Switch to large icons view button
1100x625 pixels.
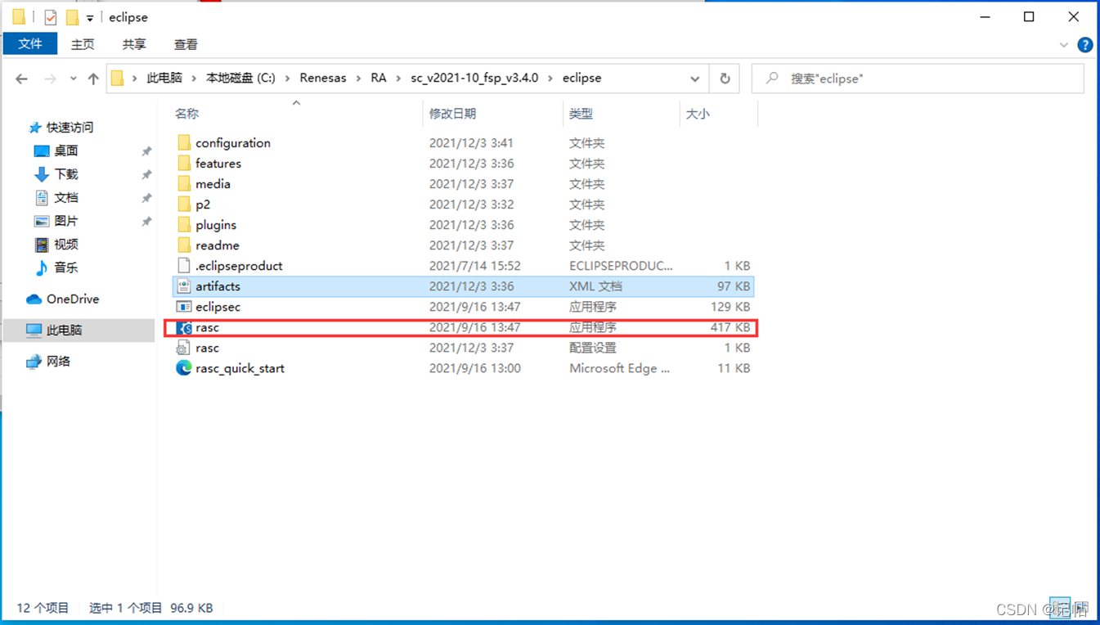[1081, 608]
